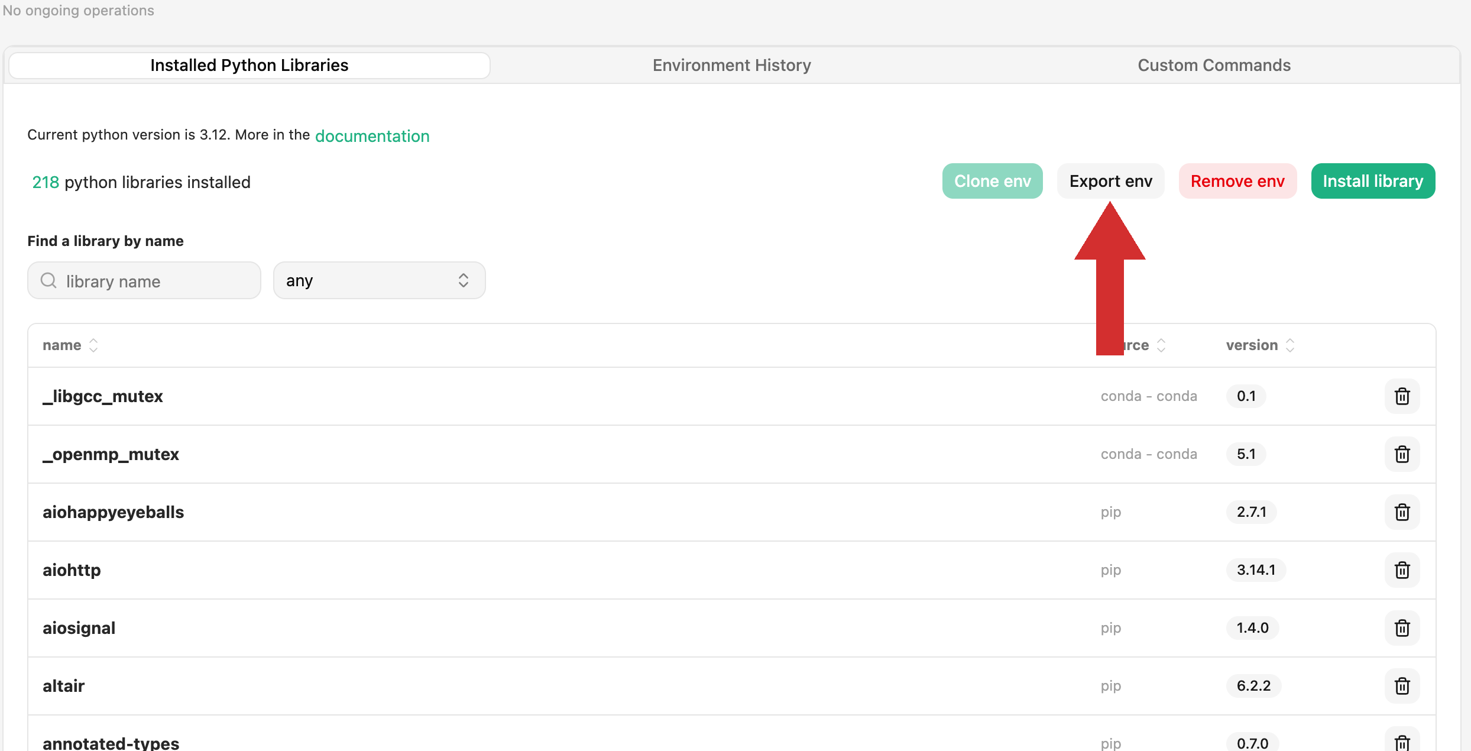
Task: Click the name column header
Action: [x=62, y=345]
